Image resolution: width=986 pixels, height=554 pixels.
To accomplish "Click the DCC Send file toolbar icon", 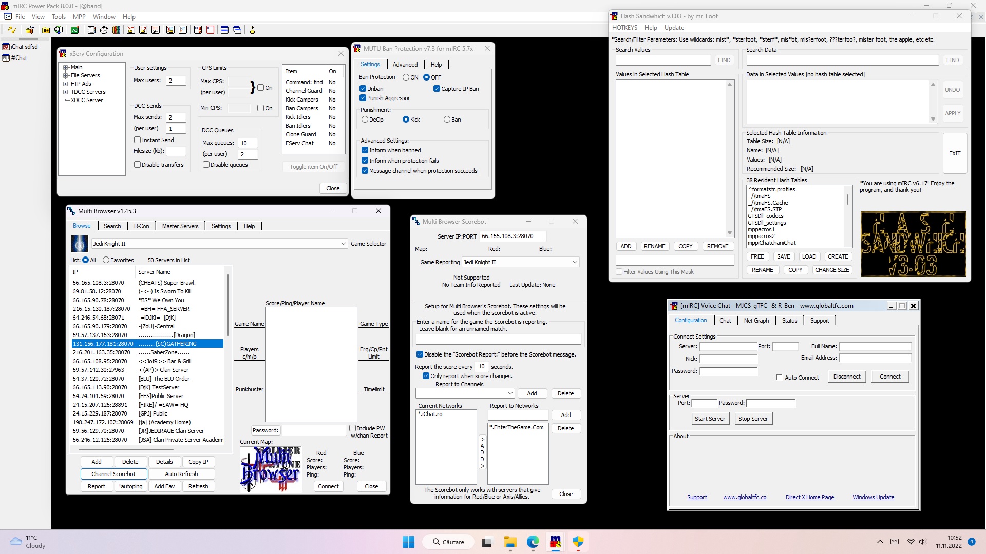I will (131, 30).
